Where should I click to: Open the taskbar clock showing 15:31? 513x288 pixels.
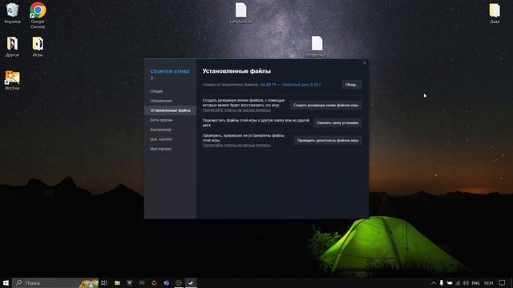pyautogui.click(x=488, y=282)
